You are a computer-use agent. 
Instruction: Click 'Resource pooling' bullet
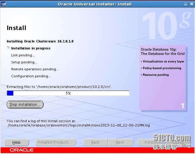[x=155, y=75]
